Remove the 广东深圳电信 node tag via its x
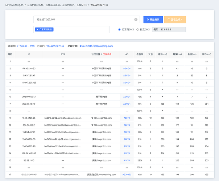The image size is (219, 181). (x=37, y=30)
